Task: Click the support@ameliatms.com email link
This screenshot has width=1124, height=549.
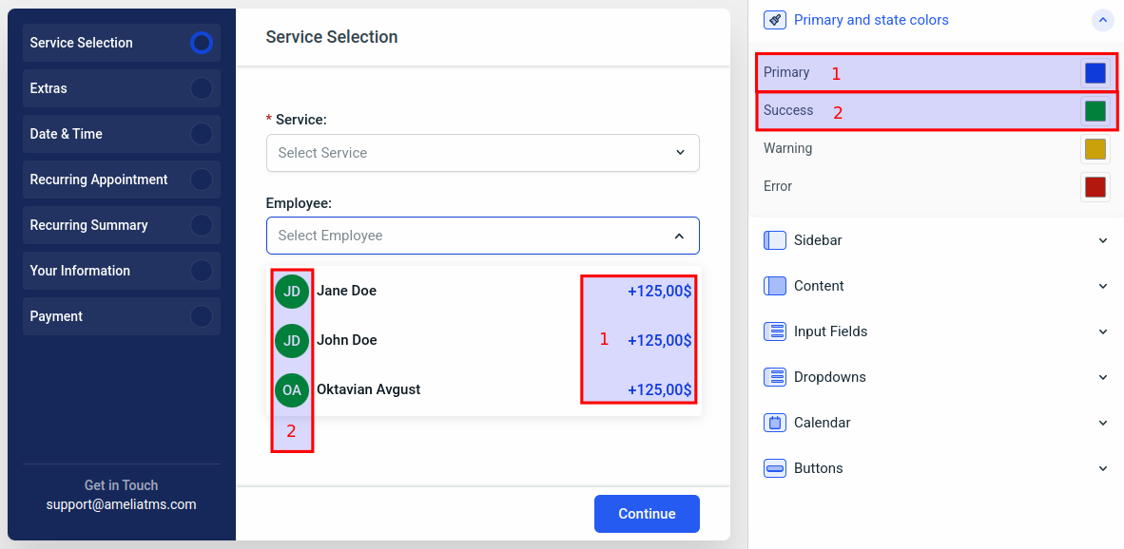Action: point(121,505)
